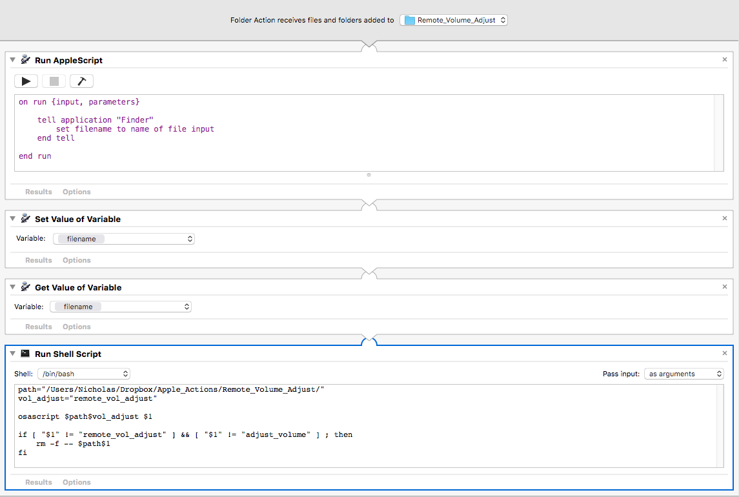Click the Set Value of Variable icon

(x=26, y=219)
